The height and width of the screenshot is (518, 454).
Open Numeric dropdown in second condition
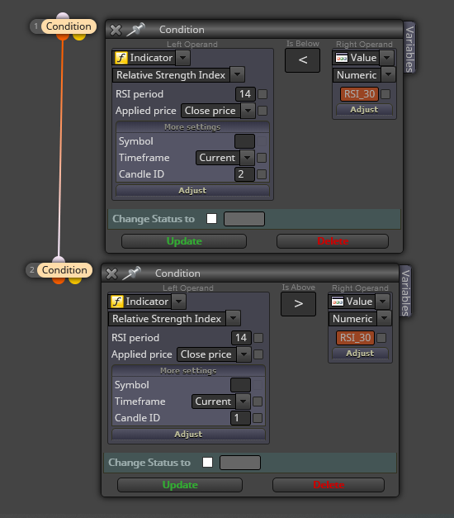tap(385, 318)
